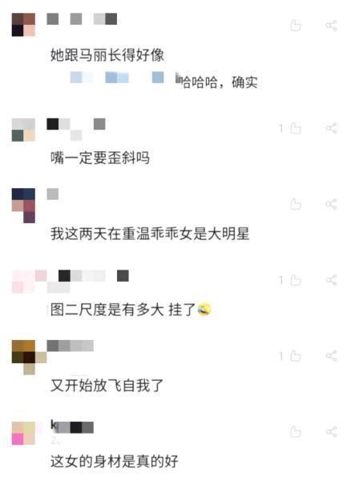
Task: Open avatar of '这女的身材是真的好' commenter
Action: [23, 433]
